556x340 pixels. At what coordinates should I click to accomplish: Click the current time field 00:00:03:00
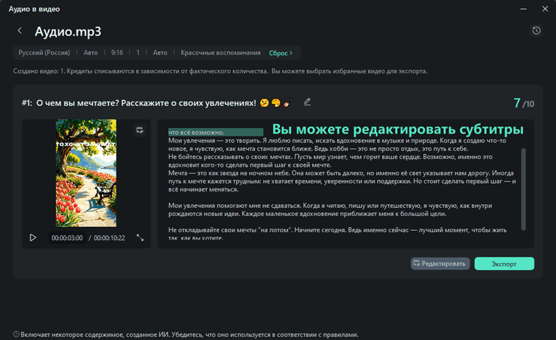pyautogui.click(x=67, y=238)
